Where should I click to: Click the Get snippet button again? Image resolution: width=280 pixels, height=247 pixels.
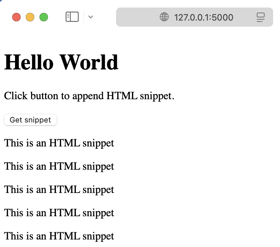click(30, 120)
